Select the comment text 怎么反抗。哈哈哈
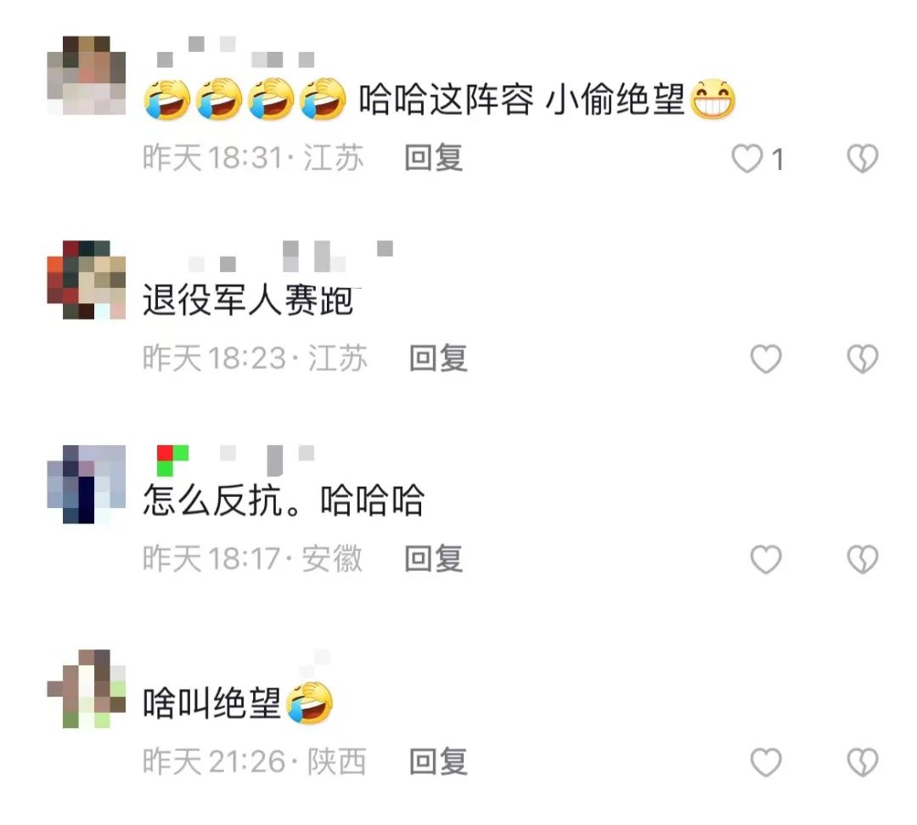 tap(284, 500)
